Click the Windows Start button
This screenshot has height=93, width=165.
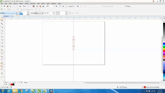[x=3, y=91]
